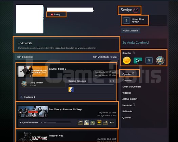The height and width of the screenshot is (142, 178).
Task: Open the Counter-Strike 2 game thumbnail
Action: 33,71
